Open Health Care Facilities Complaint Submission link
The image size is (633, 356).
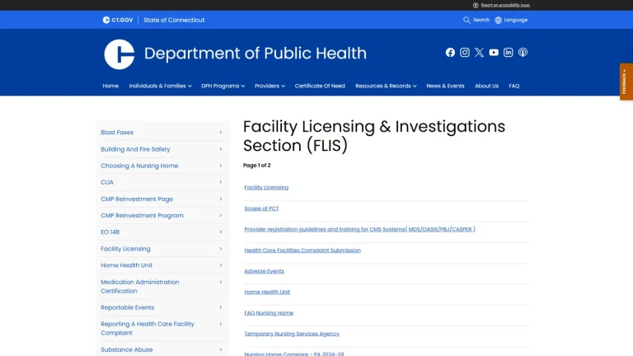click(x=302, y=251)
